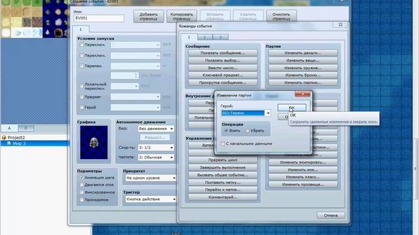This screenshot has height=235, width=419.
Task: Click Перейти к метке... command
Action: point(223,190)
